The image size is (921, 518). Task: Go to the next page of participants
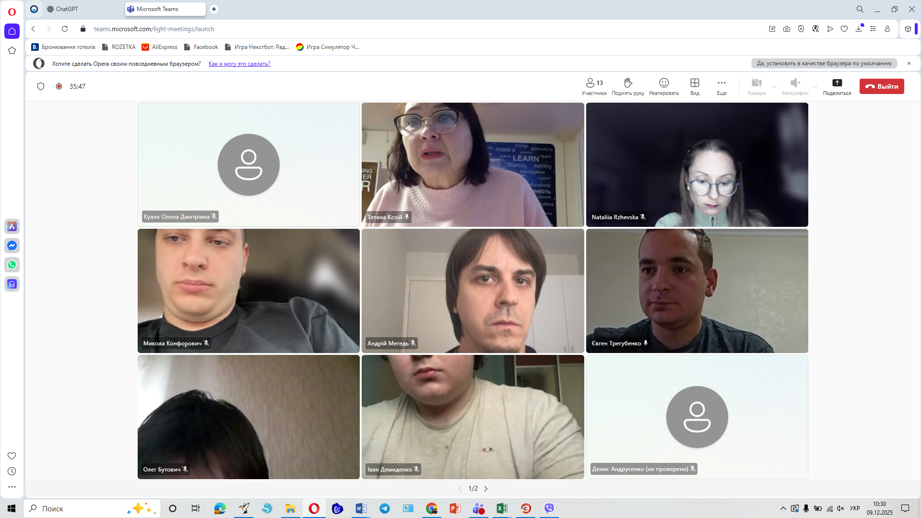tap(486, 489)
